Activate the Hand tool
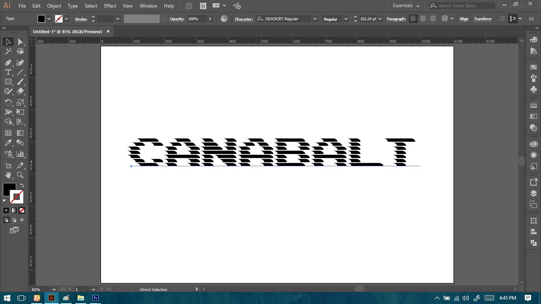541x304 pixels. pos(8,175)
